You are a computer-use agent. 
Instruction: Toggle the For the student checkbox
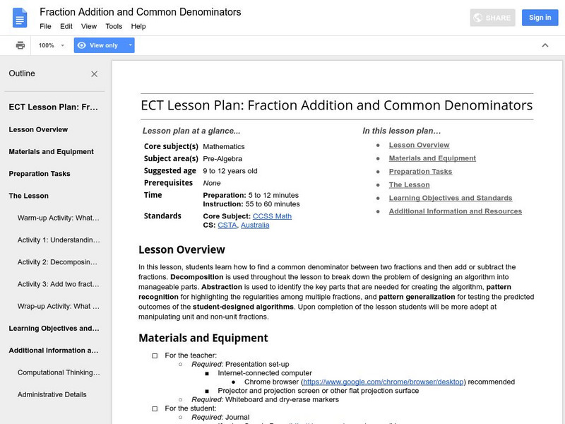[x=155, y=408]
